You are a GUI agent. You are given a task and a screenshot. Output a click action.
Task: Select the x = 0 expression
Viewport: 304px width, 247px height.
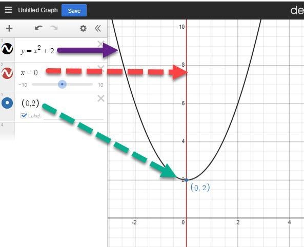(29, 73)
